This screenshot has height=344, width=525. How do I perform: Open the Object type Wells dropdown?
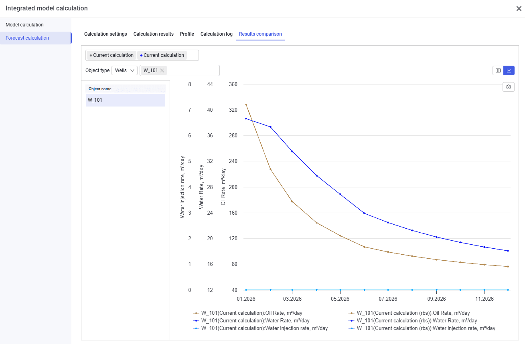pyautogui.click(x=124, y=70)
